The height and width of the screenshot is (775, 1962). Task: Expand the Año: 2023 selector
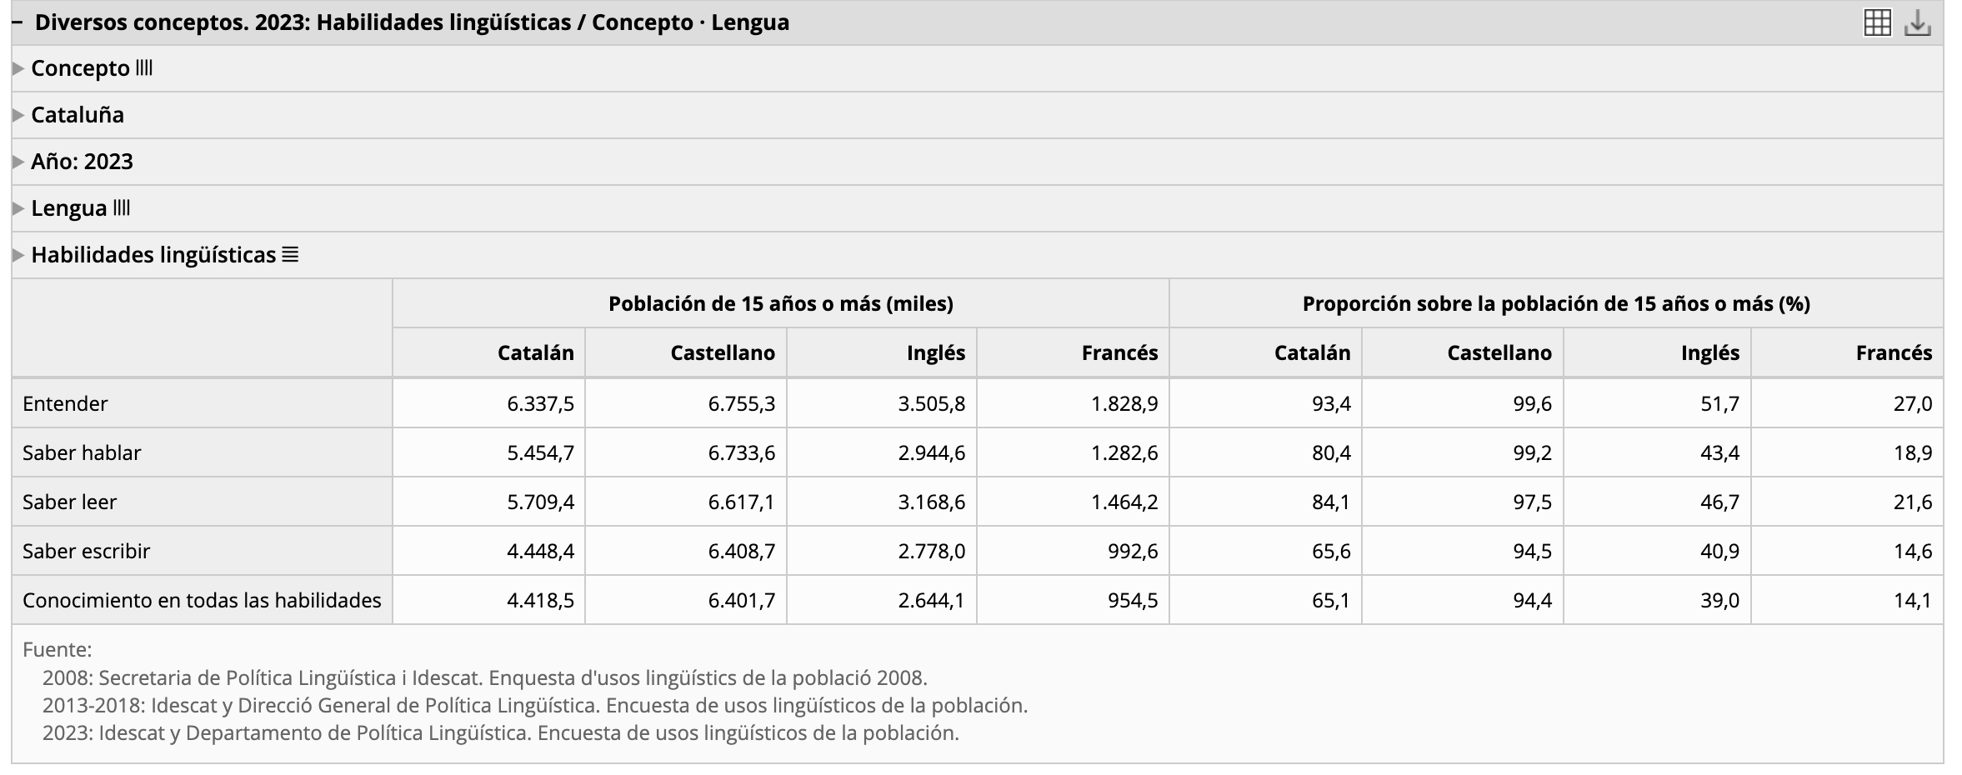point(18,162)
